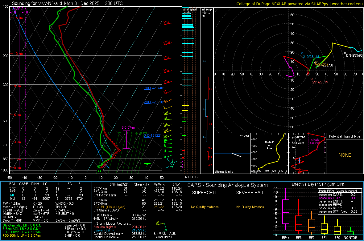Click the 'DownT = 49F' value

click(x=12, y=221)
